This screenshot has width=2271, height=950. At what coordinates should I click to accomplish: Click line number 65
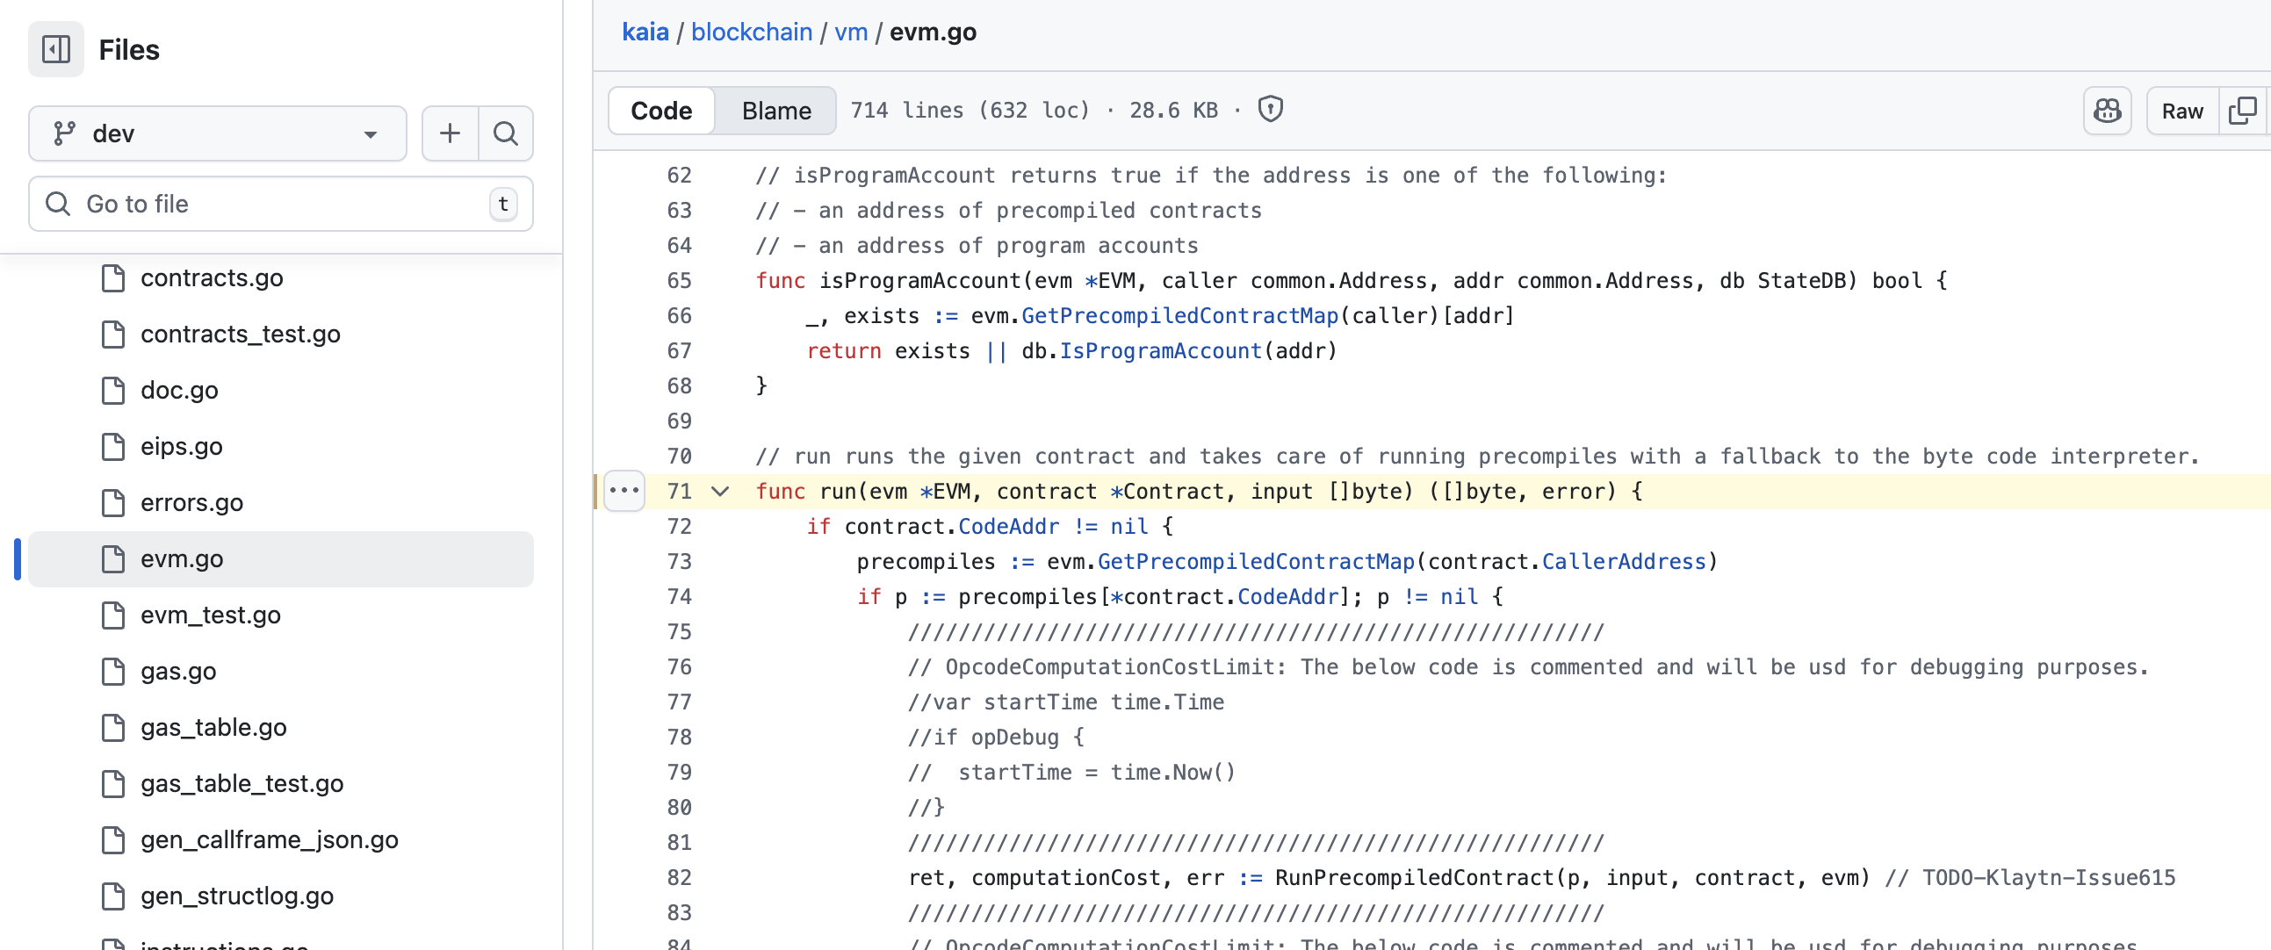[679, 280]
